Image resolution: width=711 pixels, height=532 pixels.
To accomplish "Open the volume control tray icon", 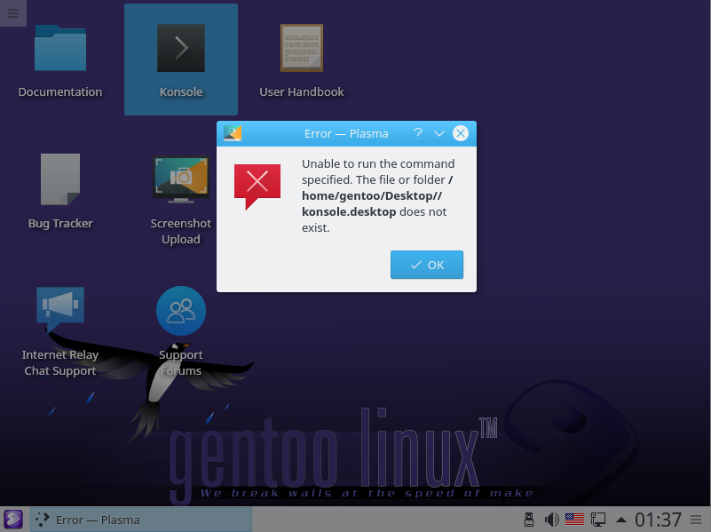I will click(552, 520).
